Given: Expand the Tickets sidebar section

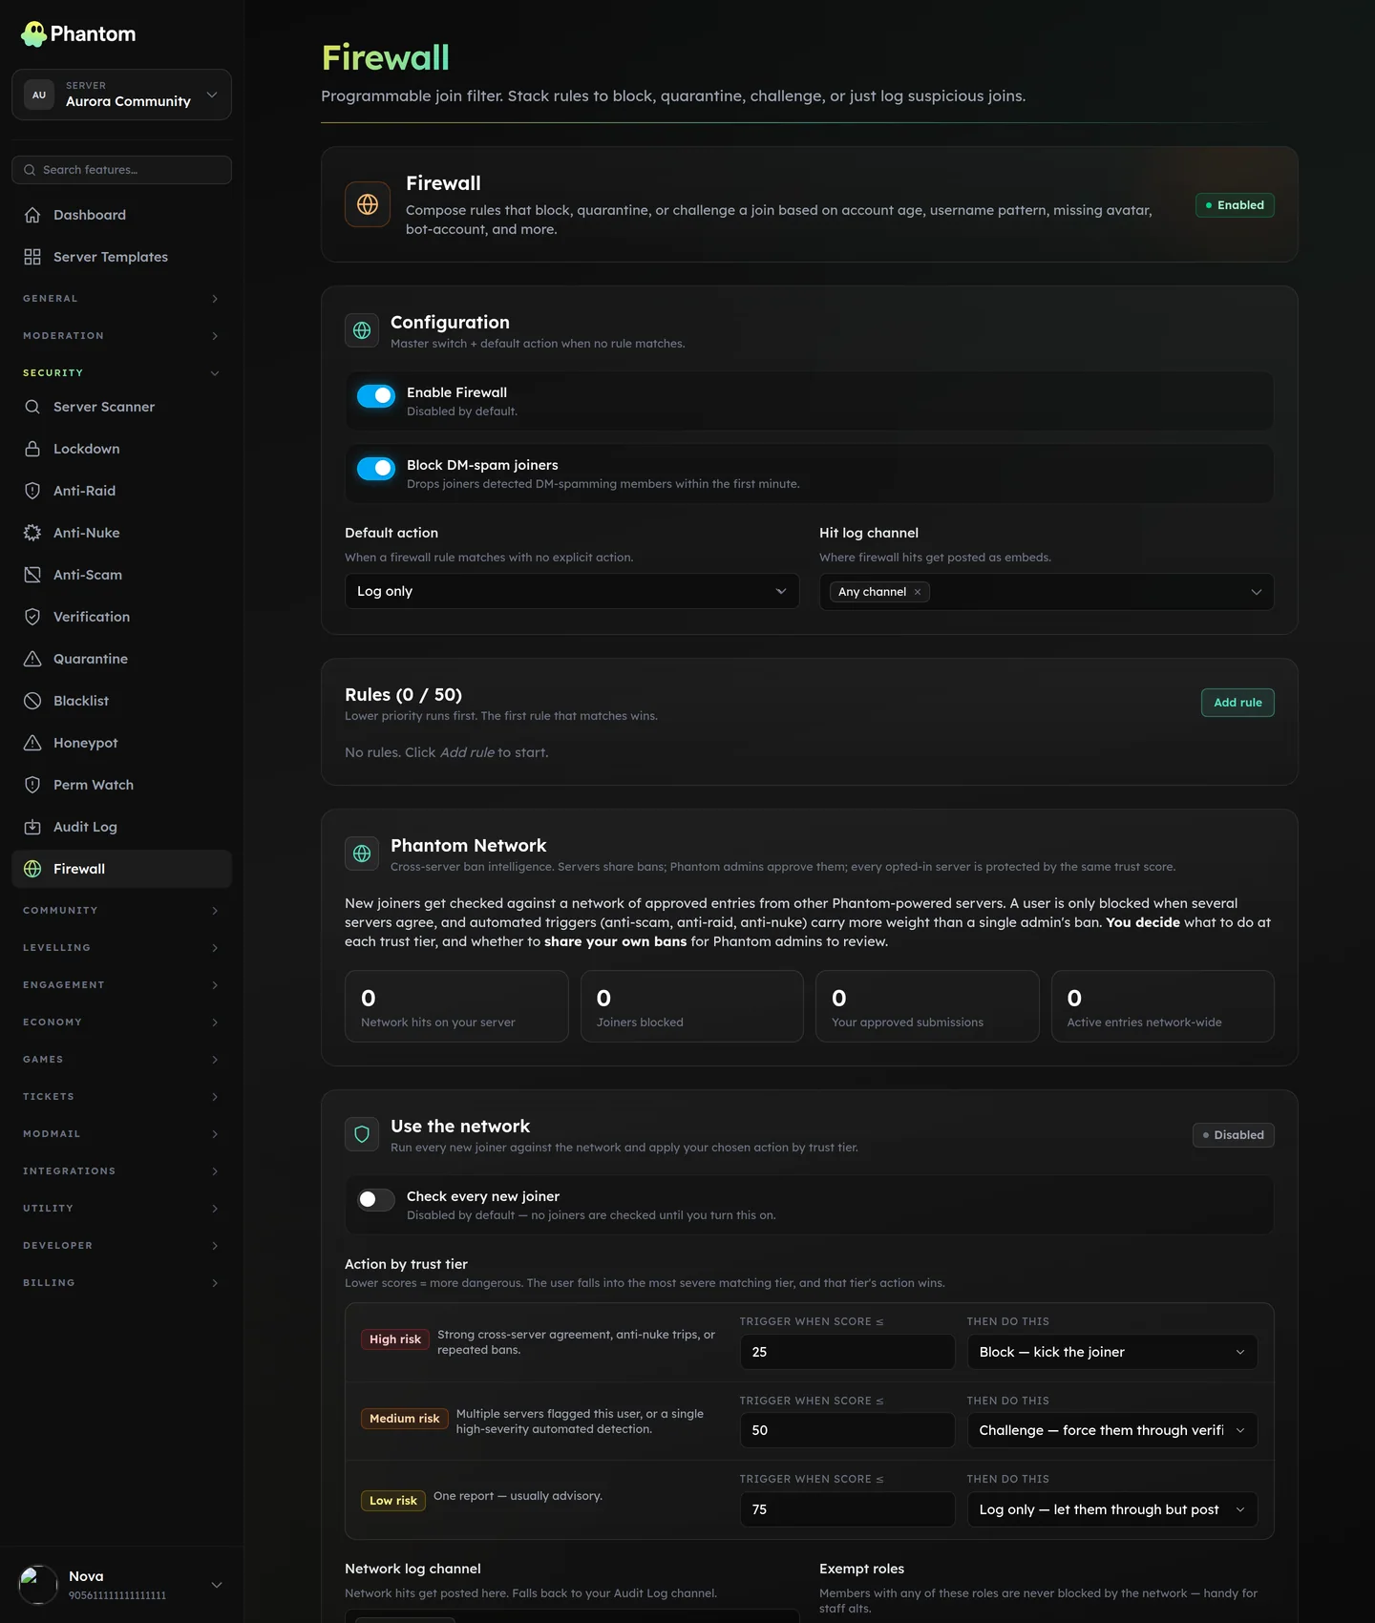Looking at the screenshot, I should pyautogui.click(x=121, y=1097).
